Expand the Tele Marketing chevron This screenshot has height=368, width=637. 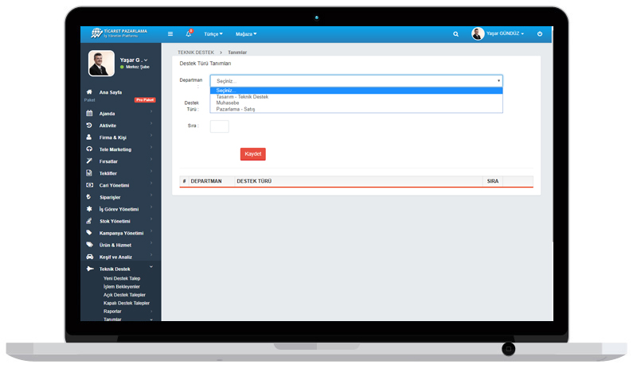(151, 147)
